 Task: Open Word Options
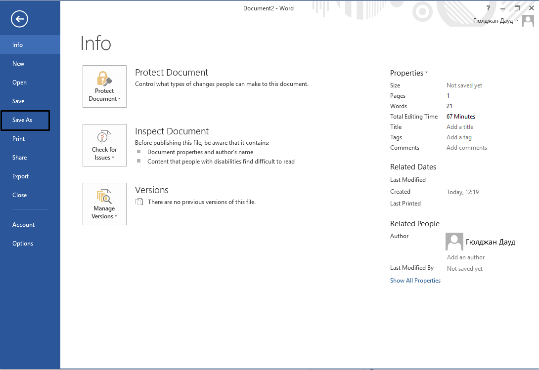[23, 244]
